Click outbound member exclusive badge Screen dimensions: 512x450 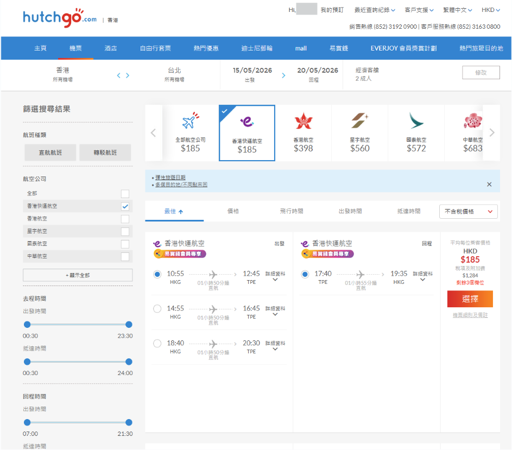click(x=180, y=253)
